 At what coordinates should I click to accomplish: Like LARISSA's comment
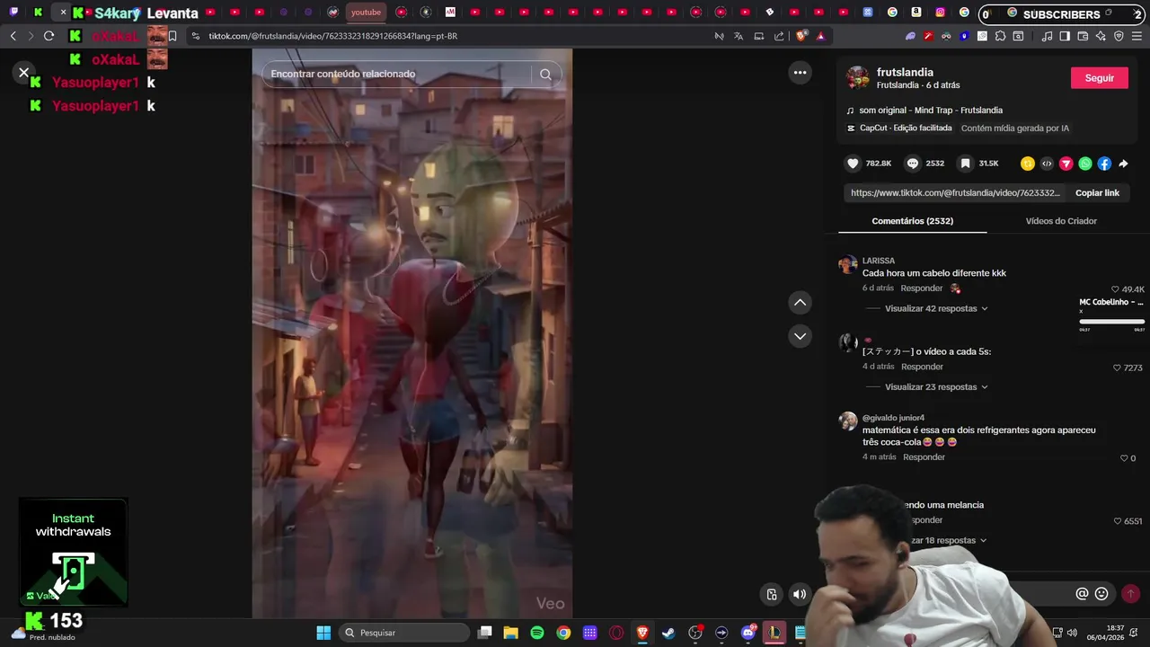pos(1116,289)
